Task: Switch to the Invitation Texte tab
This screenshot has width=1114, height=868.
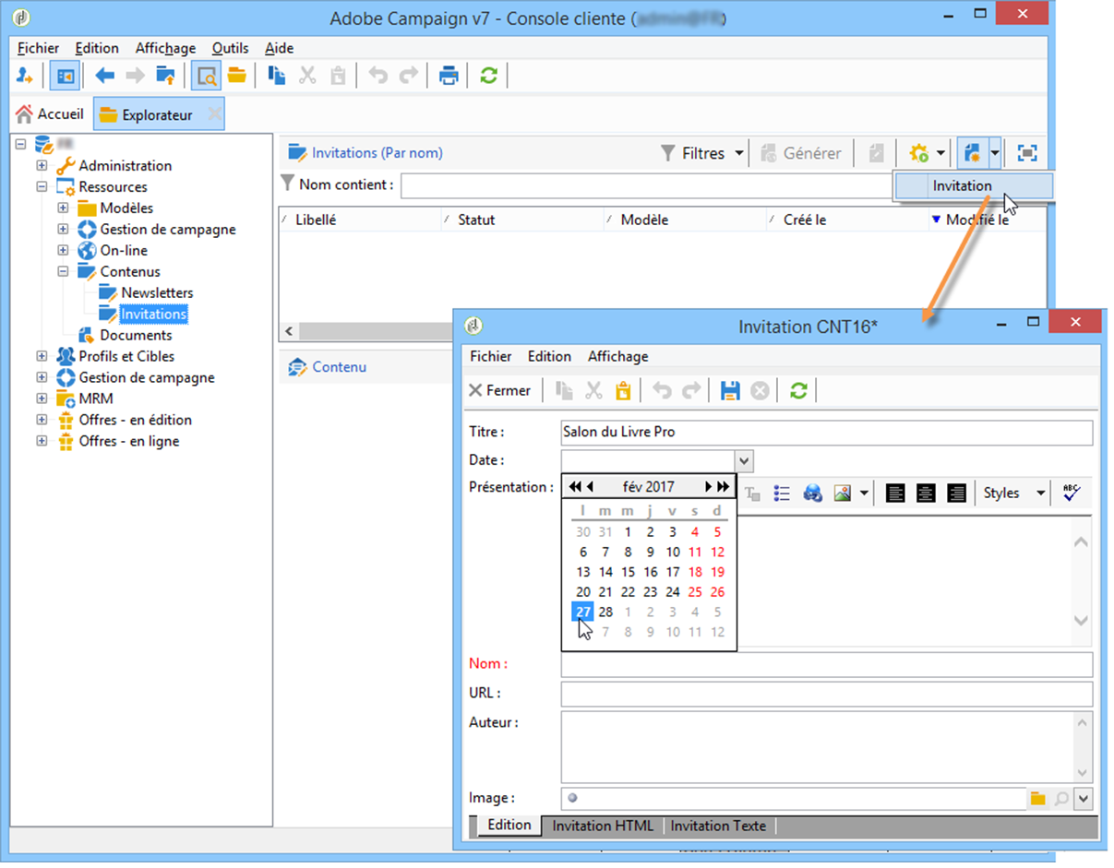Action: (718, 826)
